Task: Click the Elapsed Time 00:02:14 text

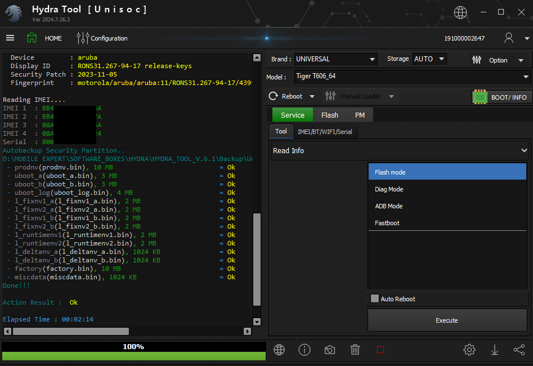Action: (x=48, y=319)
